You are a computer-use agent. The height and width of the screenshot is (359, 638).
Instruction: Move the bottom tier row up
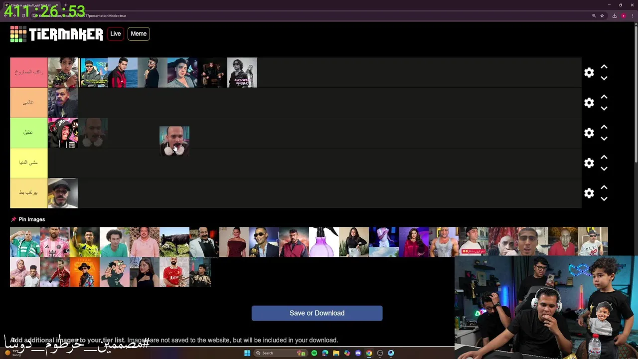click(604, 187)
